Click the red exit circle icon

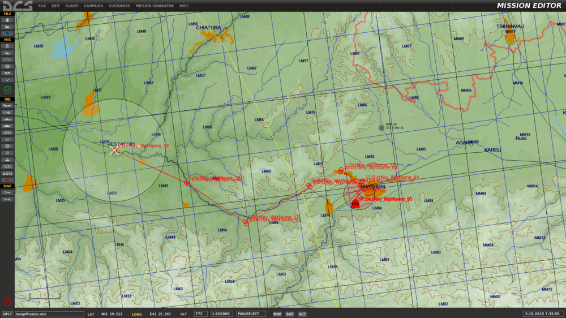[x=7, y=302]
